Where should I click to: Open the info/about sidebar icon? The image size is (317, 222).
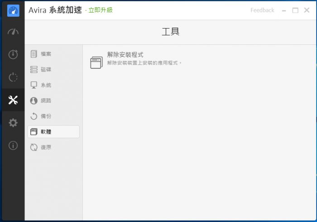(13, 145)
